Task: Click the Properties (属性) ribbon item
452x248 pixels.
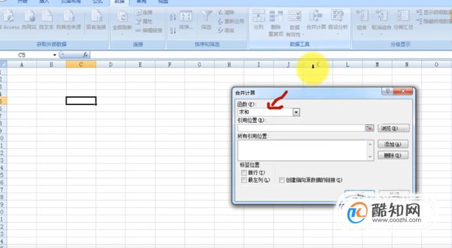Action: point(144,22)
